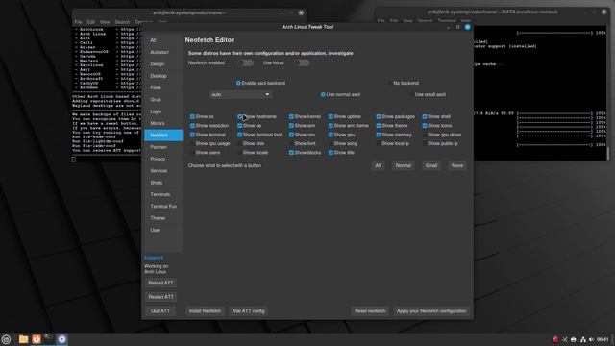This screenshot has height=346, width=615.
Task: Open network connections tray icon
Action: tap(583, 339)
